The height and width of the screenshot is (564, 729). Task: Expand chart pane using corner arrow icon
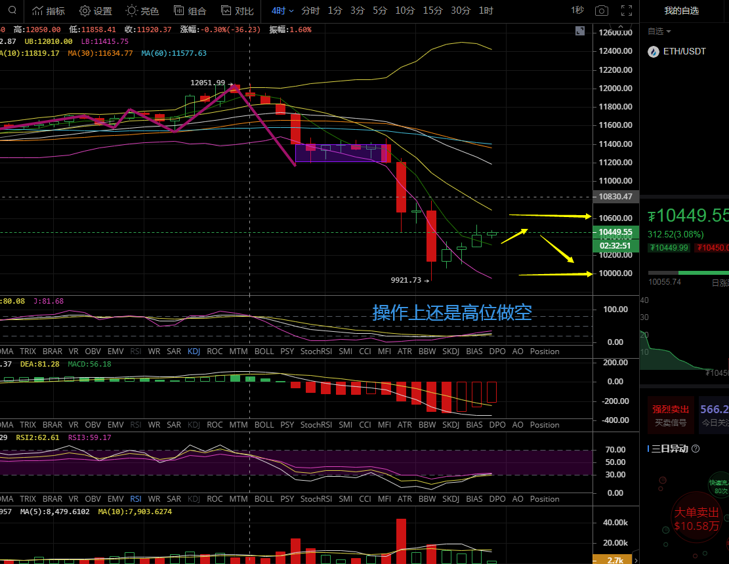(x=579, y=30)
